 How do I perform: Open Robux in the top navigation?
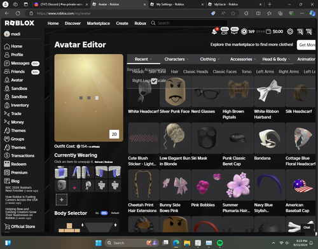pos(141,23)
